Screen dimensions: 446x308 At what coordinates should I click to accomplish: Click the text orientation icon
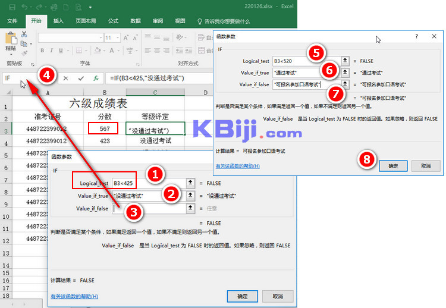(x=179, y=37)
